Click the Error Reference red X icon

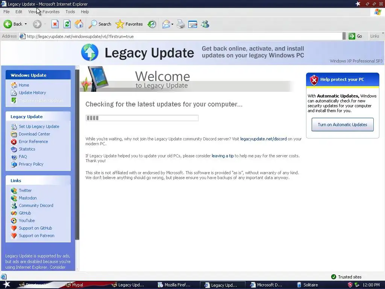tap(14, 142)
